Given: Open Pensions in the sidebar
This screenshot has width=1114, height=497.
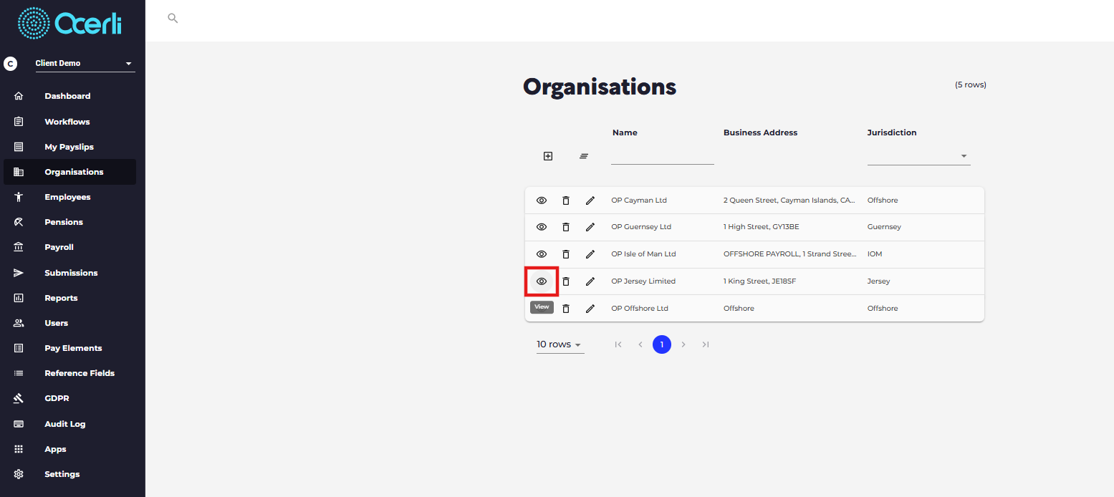Looking at the screenshot, I should click(69, 222).
